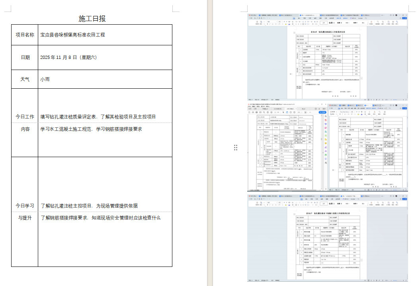Click the line starting 学习水工混凝土施工规范

(91, 129)
